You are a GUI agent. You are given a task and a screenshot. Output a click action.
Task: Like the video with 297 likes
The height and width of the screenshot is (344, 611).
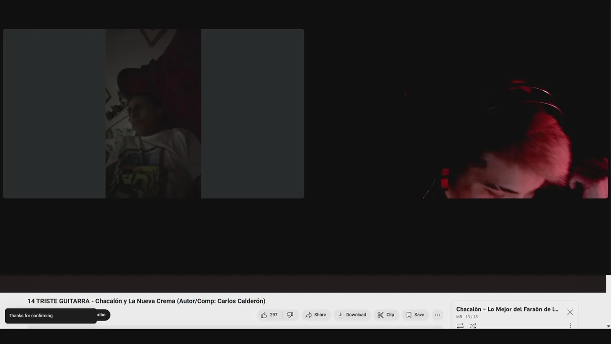click(x=269, y=315)
